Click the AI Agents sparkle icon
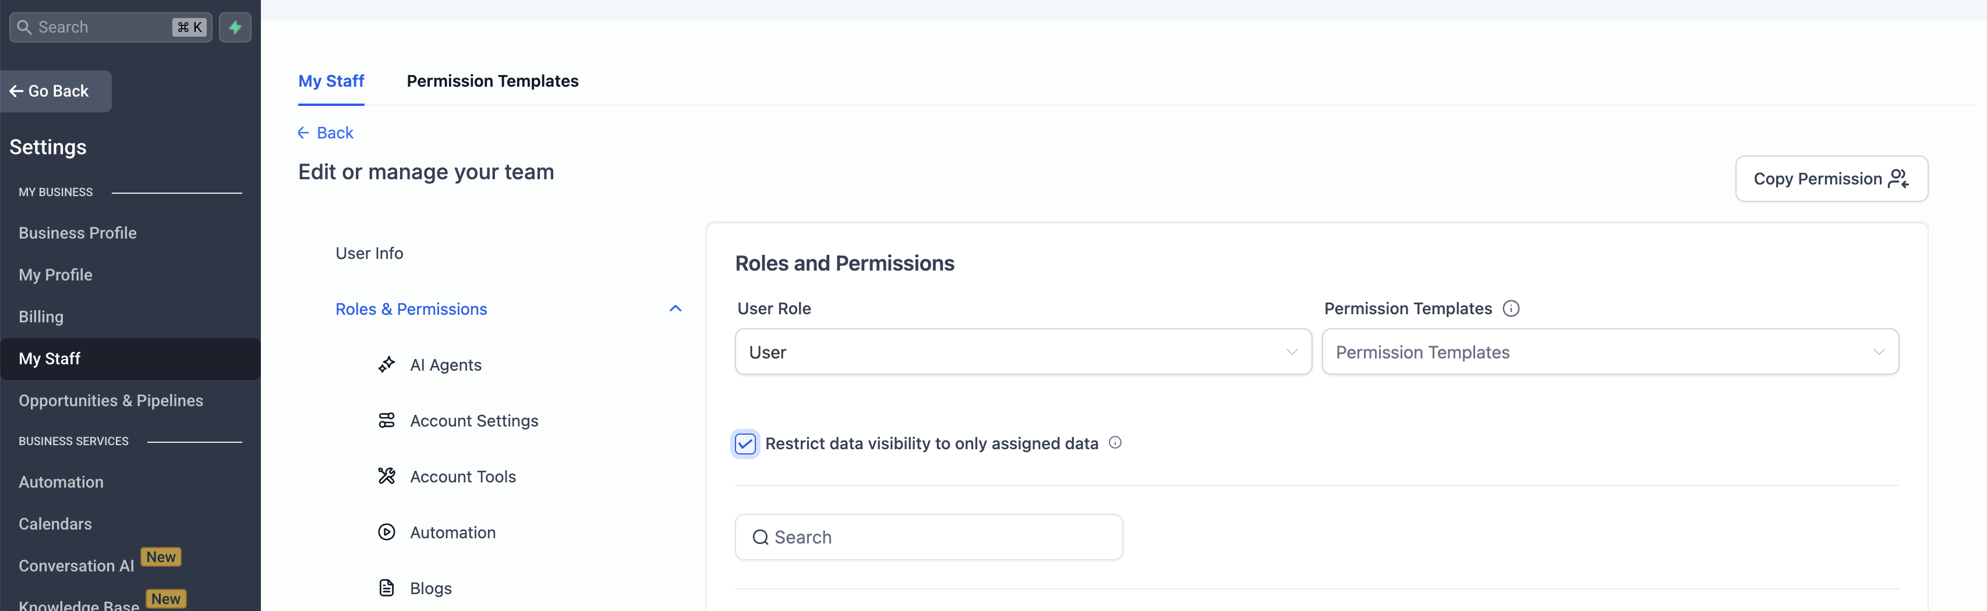1987x611 pixels. pos(387,364)
